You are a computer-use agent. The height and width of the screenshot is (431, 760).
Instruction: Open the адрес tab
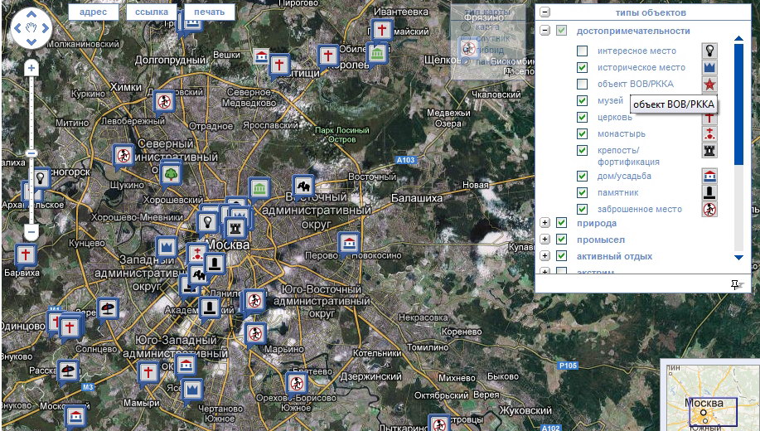pyautogui.click(x=93, y=12)
